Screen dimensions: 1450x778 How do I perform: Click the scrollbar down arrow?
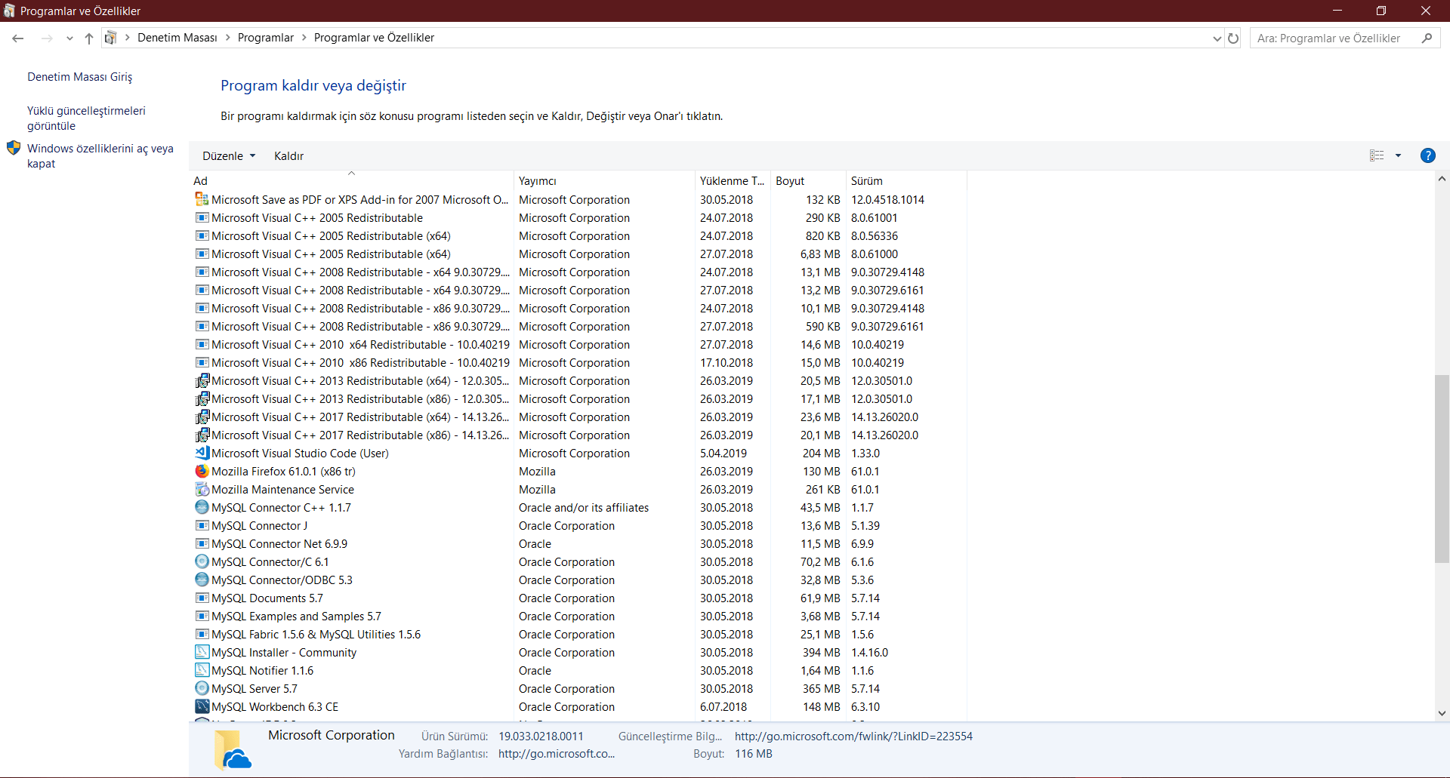point(1442,713)
